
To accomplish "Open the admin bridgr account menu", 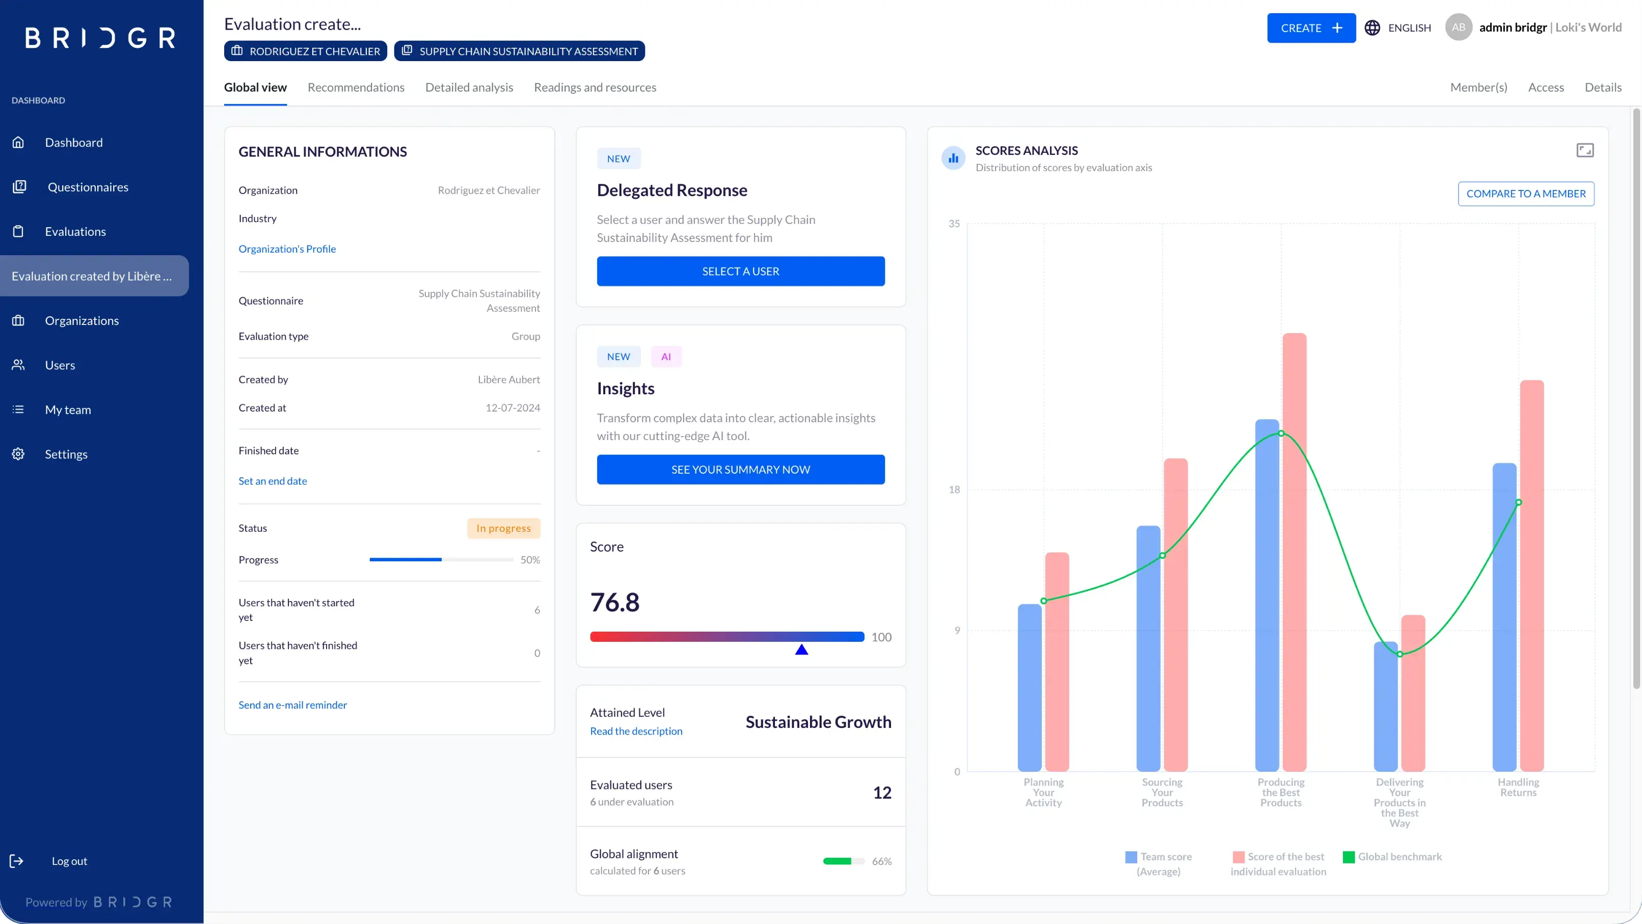I will click(1533, 28).
